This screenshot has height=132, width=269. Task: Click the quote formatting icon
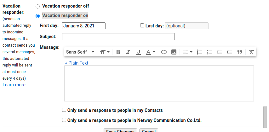(x=240, y=52)
